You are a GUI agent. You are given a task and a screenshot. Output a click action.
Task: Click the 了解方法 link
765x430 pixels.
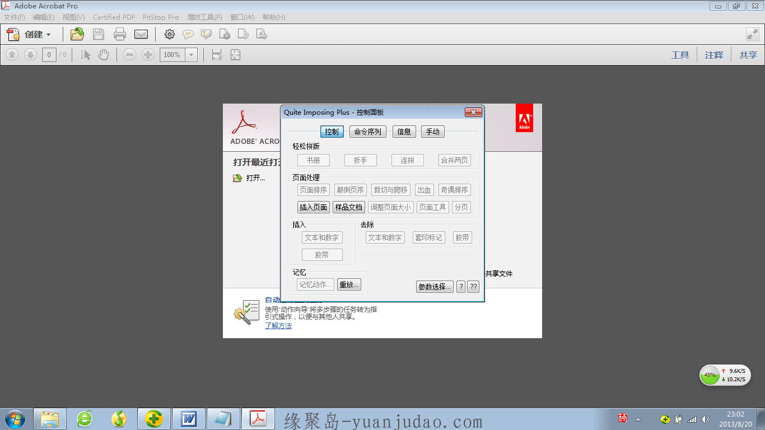tap(278, 326)
